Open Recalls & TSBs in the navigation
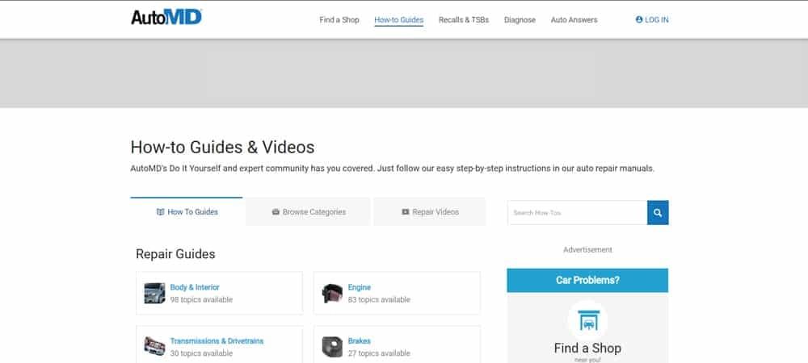 [464, 20]
